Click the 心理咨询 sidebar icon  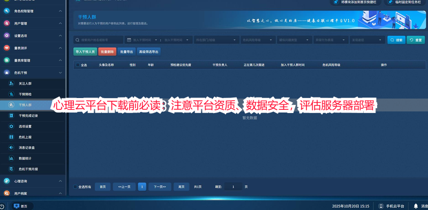point(6,181)
